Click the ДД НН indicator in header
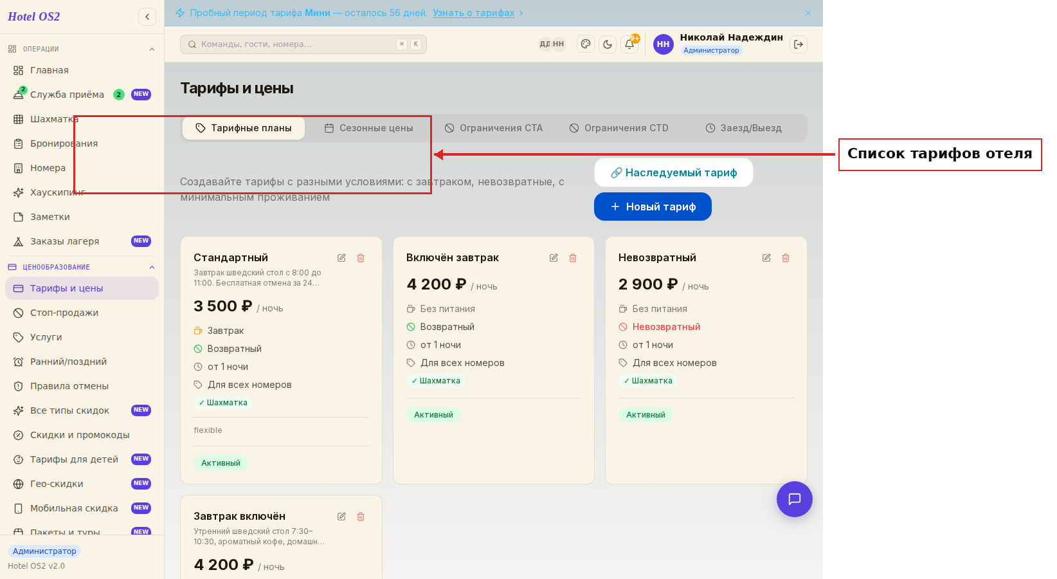The height and width of the screenshot is (579, 1057). coord(552,44)
